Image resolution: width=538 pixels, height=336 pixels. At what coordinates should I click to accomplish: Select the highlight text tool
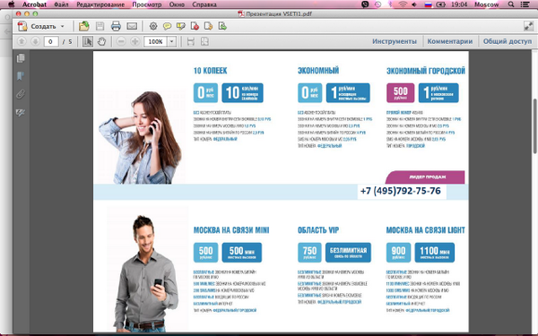(181, 26)
